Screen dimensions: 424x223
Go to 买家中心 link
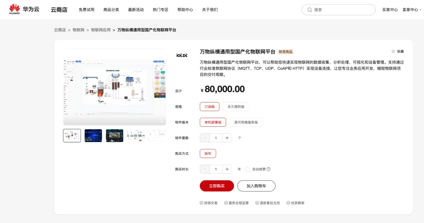[390, 10]
